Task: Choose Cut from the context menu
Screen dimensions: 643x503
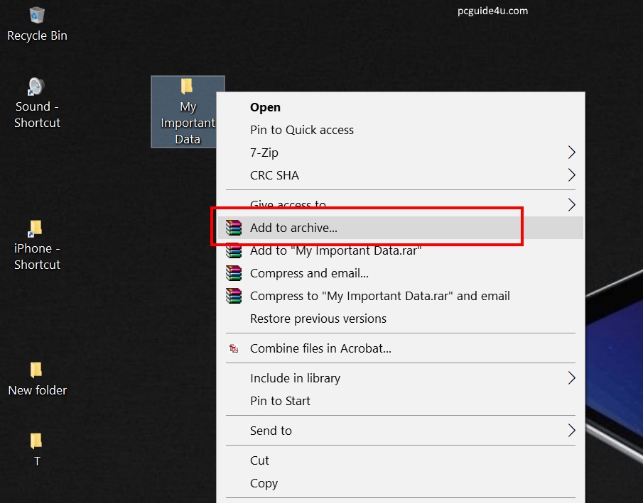Action: (x=259, y=460)
